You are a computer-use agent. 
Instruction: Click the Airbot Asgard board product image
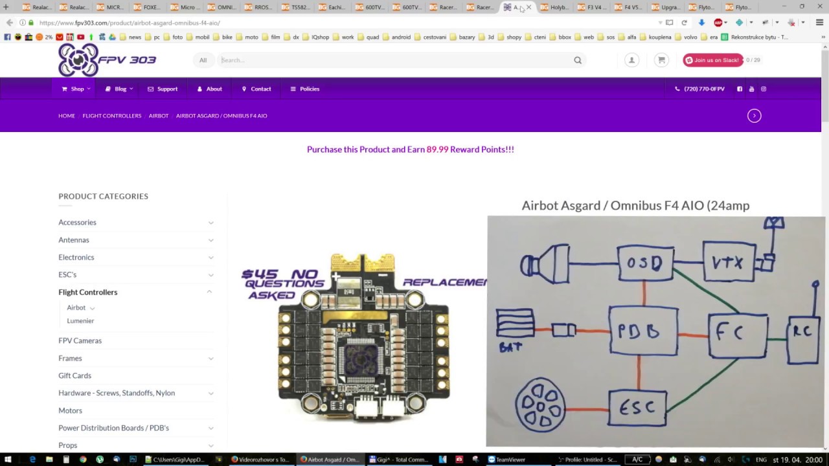[363, 338]
